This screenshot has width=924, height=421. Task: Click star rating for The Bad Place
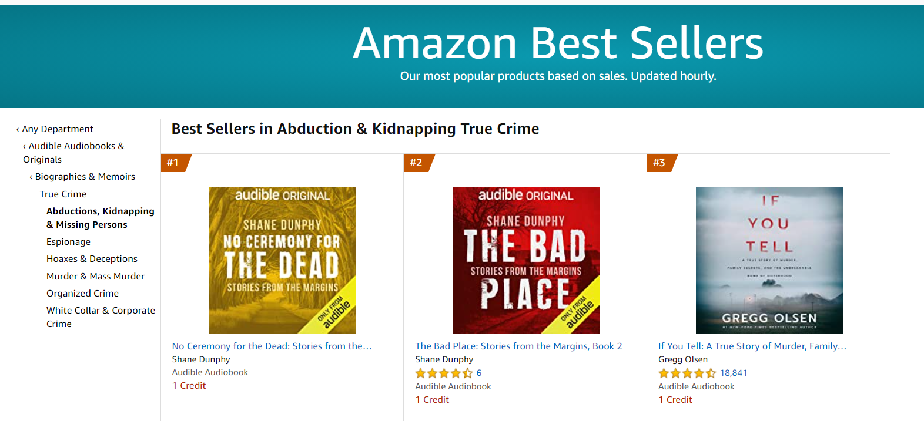pyautogui.click(x=443, y=373)
